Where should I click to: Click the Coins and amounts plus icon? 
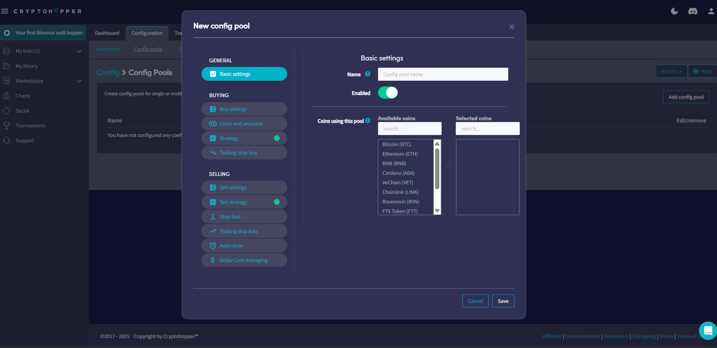tap(213, 123)
